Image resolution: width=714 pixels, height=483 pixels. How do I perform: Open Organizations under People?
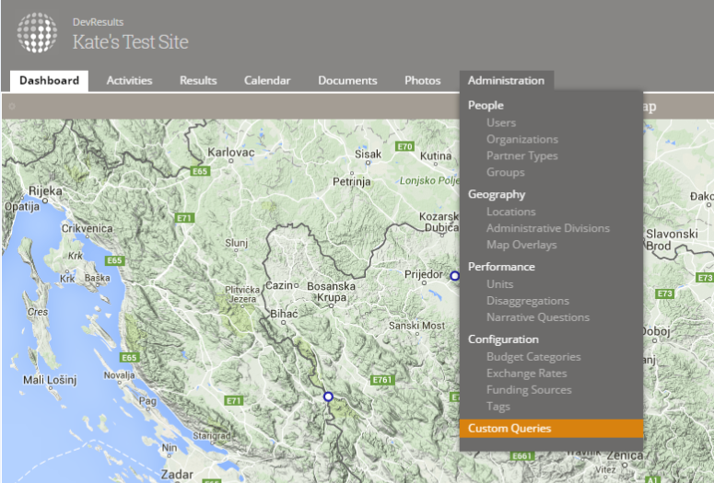[x=521, y=139]
